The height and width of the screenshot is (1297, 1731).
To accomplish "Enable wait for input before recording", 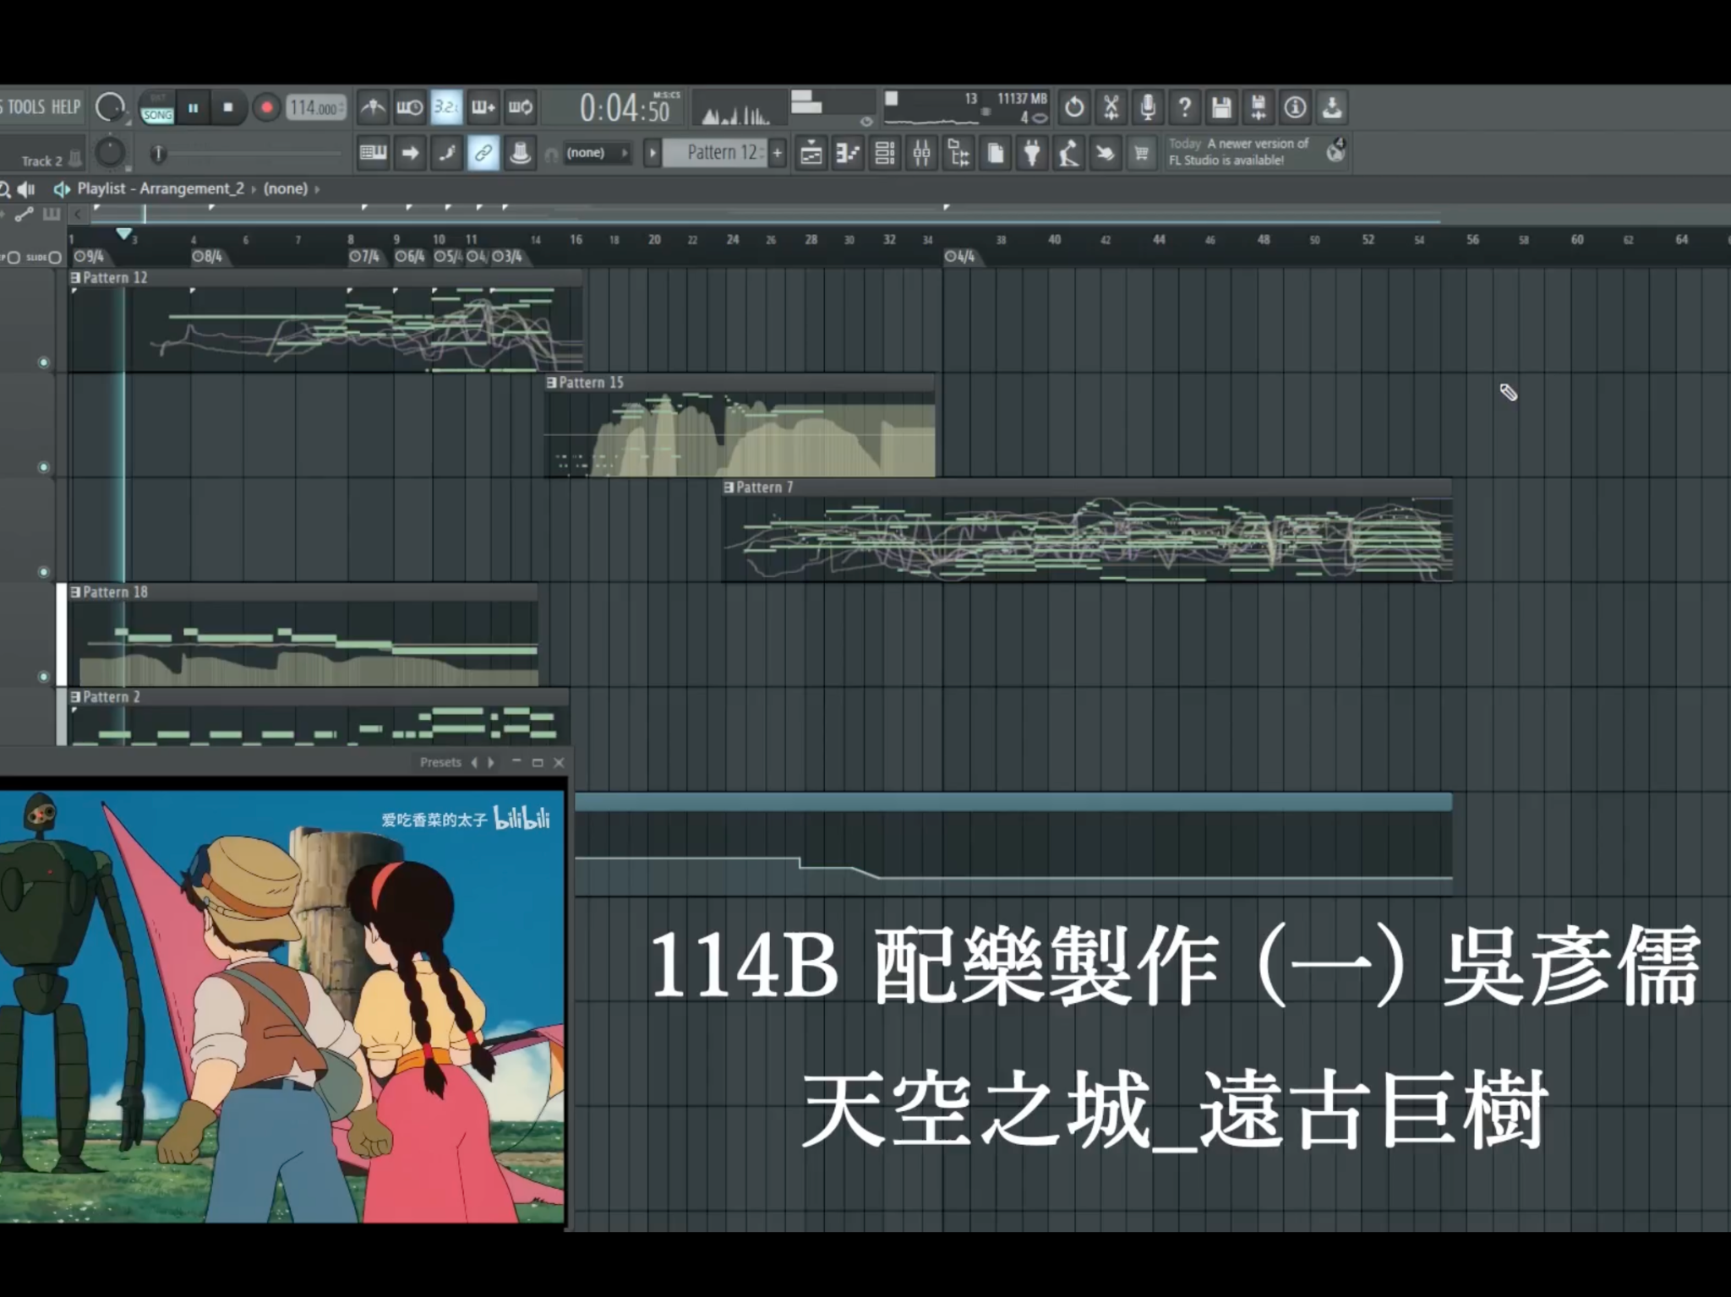I will [x=410, y=107].
